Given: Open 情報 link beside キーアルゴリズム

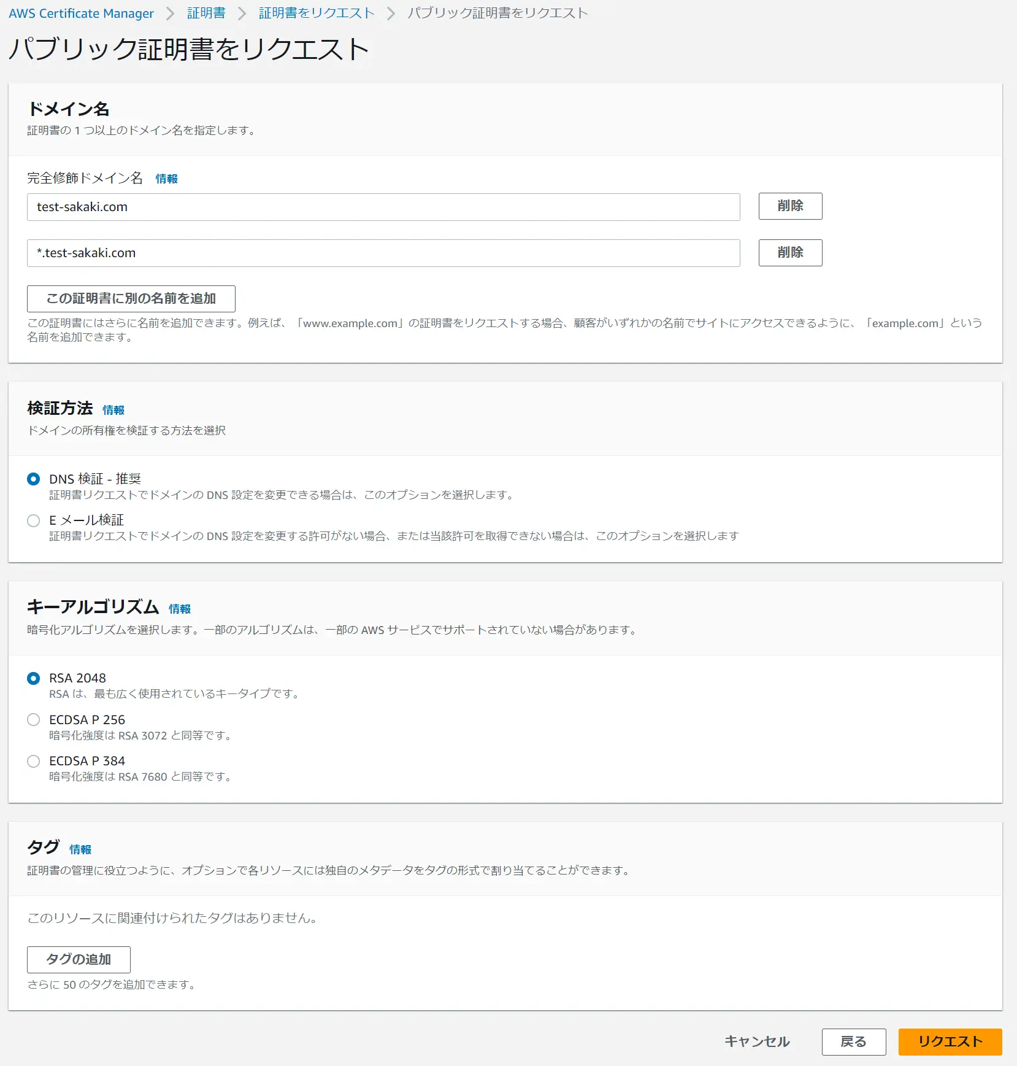Looking at the screenshot, I should coord(180,609).
